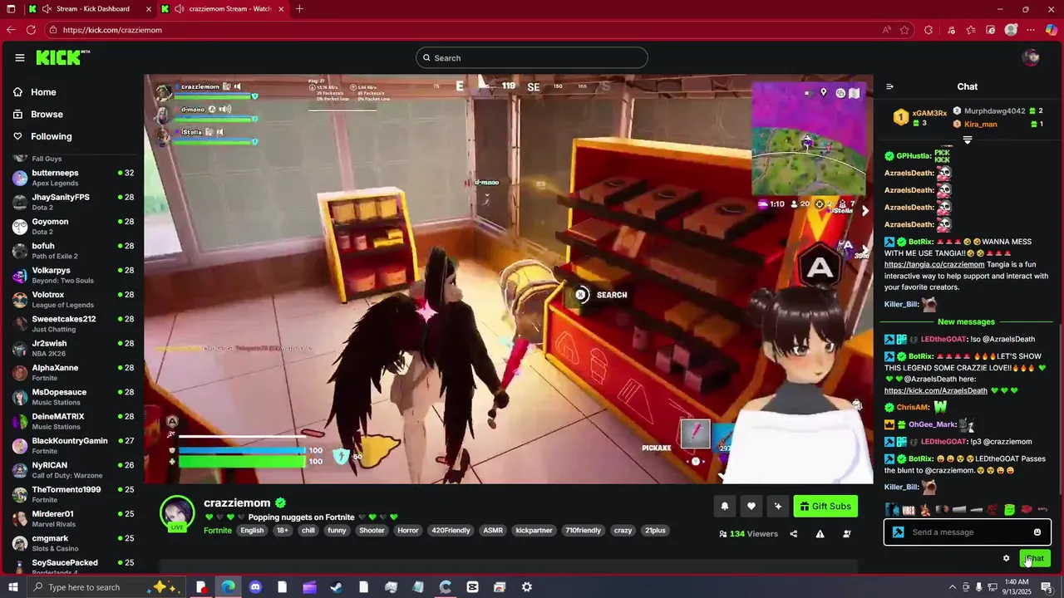Open Sweeetcakes212 channel in sidebar

click(73, 324)
